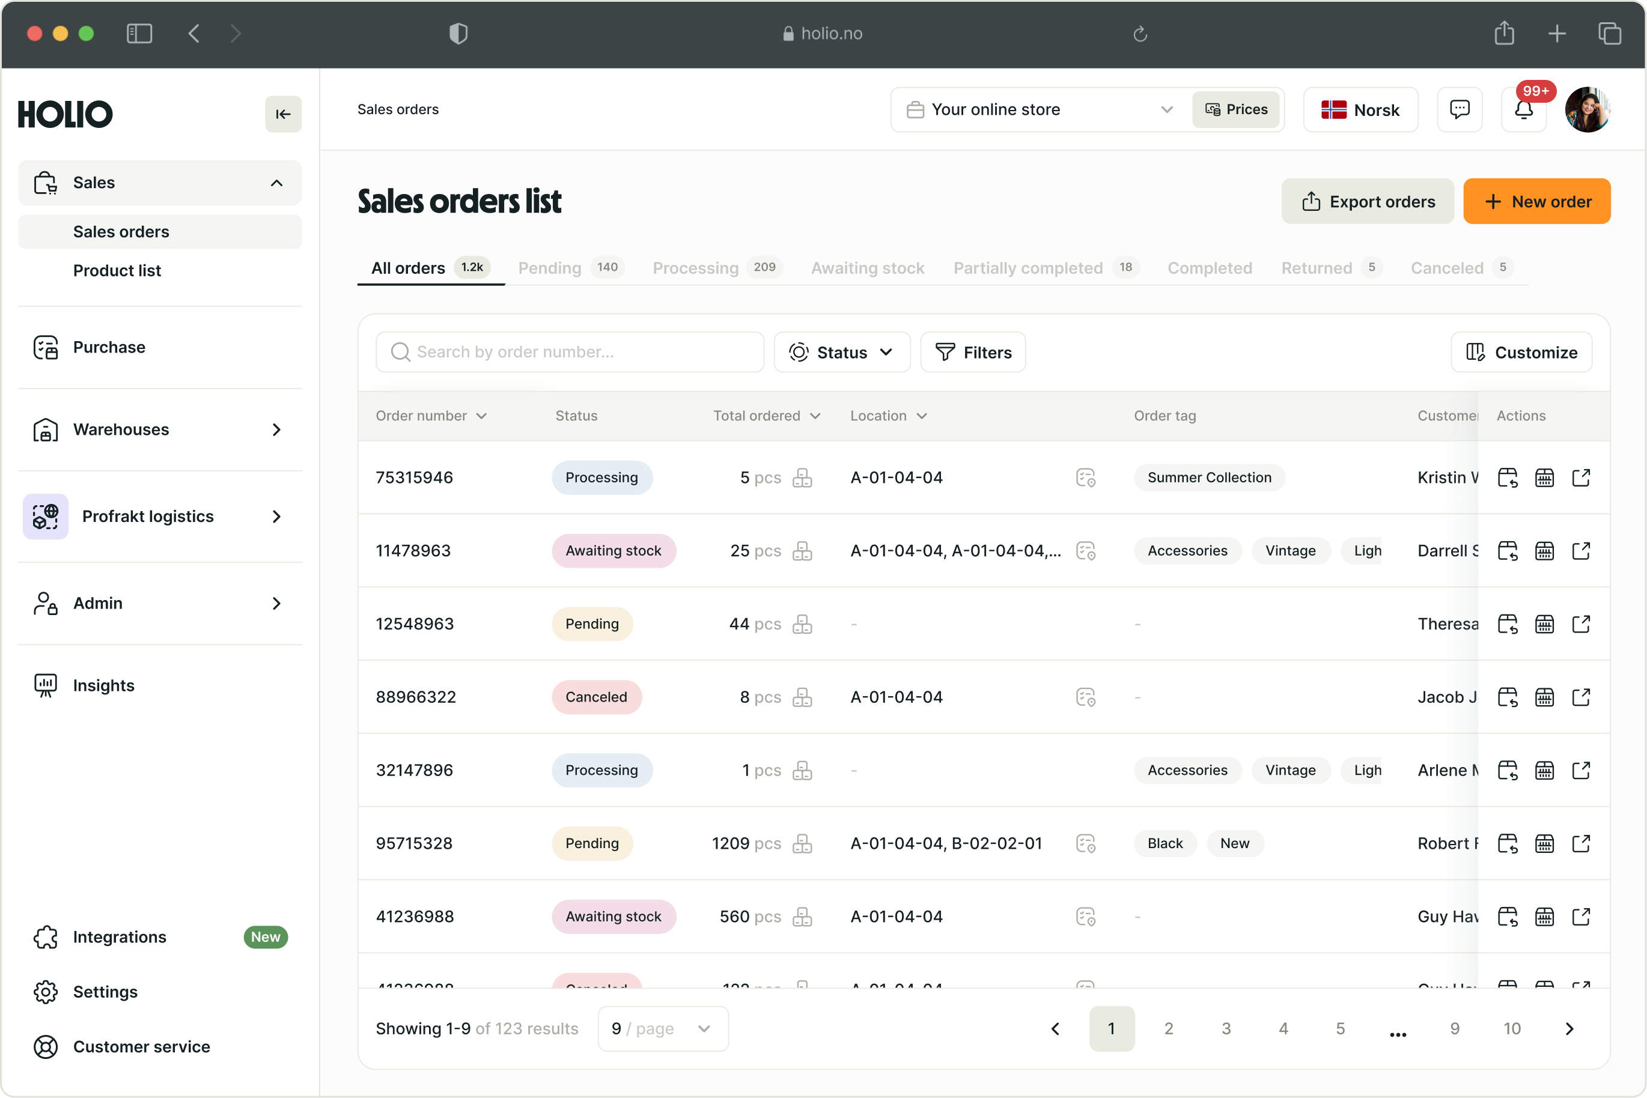1647x1098 pixels.
Task: Click the Safari share icon
Action: (1504, 33)
